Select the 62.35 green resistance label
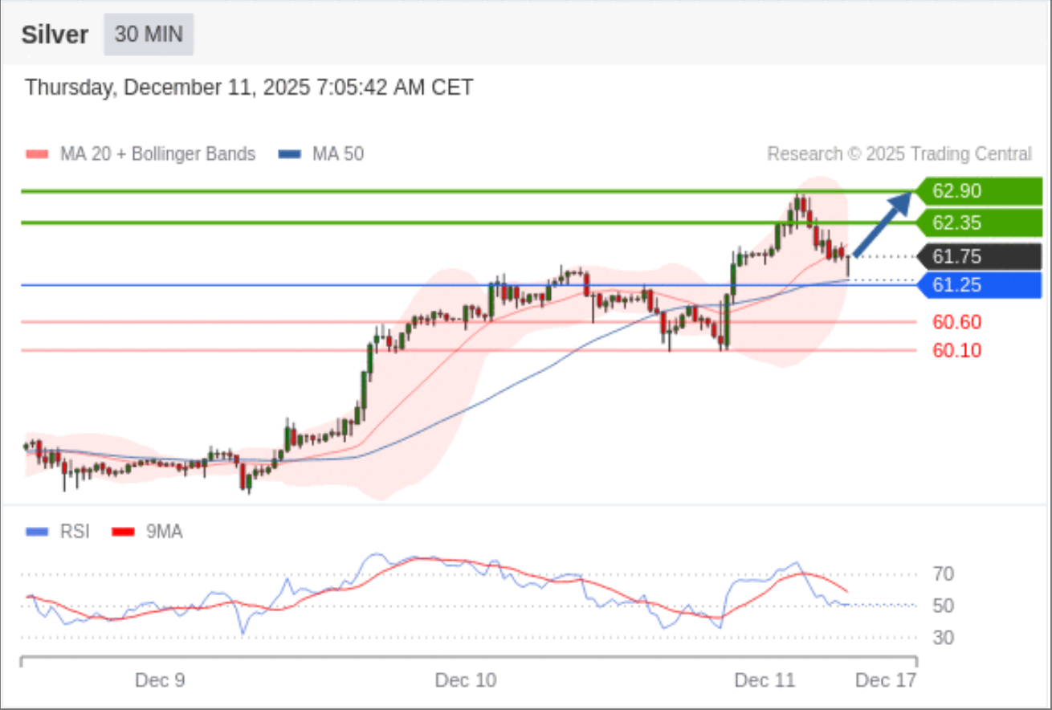This screenshot has width=1052, height=710. 980,222
